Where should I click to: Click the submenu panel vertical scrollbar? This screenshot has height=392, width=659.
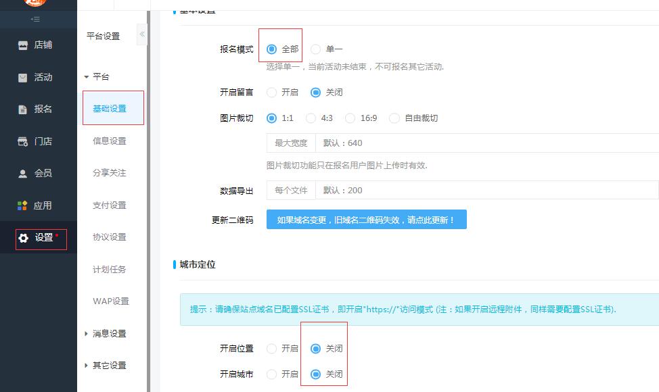pos(148,201)
